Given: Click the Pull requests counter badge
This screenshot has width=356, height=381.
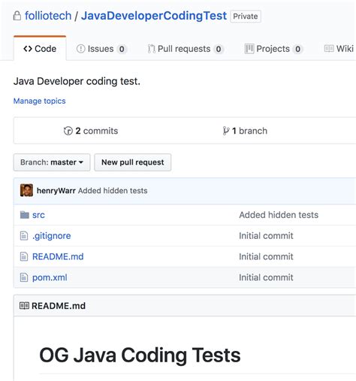Looking at the screenshot, I should (219, 49).
